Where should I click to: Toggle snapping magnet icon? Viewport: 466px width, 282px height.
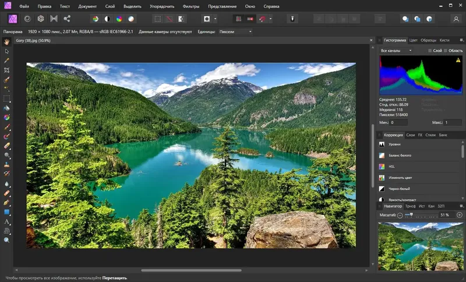(262, 19)
